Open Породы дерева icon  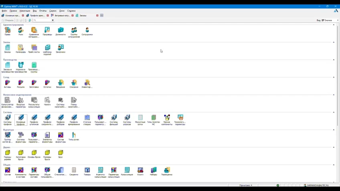click(7, 155)
